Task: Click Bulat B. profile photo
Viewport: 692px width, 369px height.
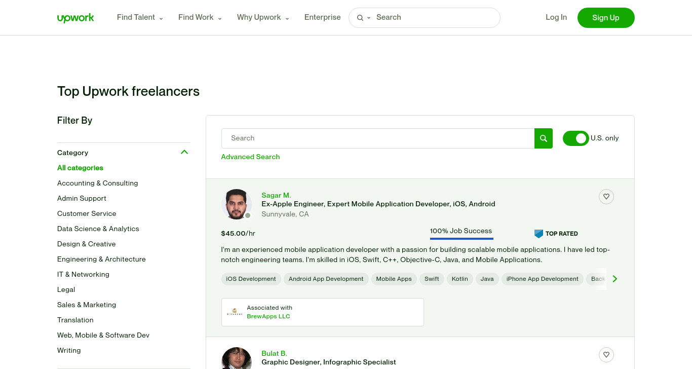Action: click(237, 358)
